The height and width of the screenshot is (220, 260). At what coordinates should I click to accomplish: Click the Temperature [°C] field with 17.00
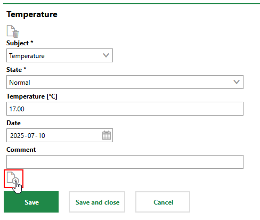[125, 109]
